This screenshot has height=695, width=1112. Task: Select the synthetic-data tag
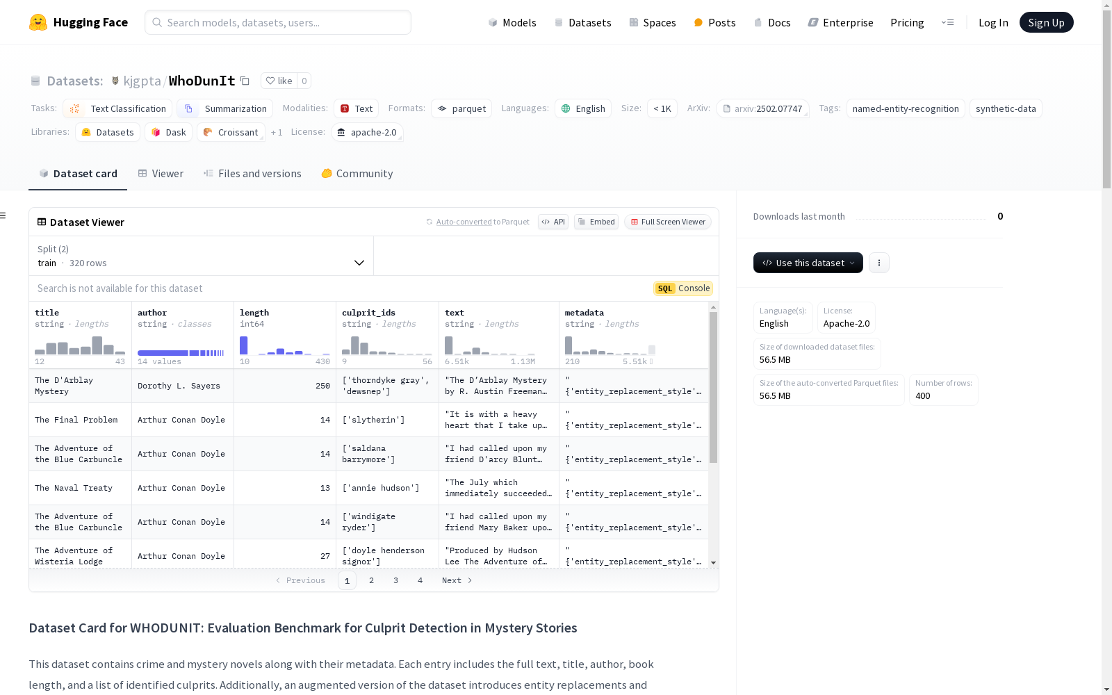(1006, 108)
